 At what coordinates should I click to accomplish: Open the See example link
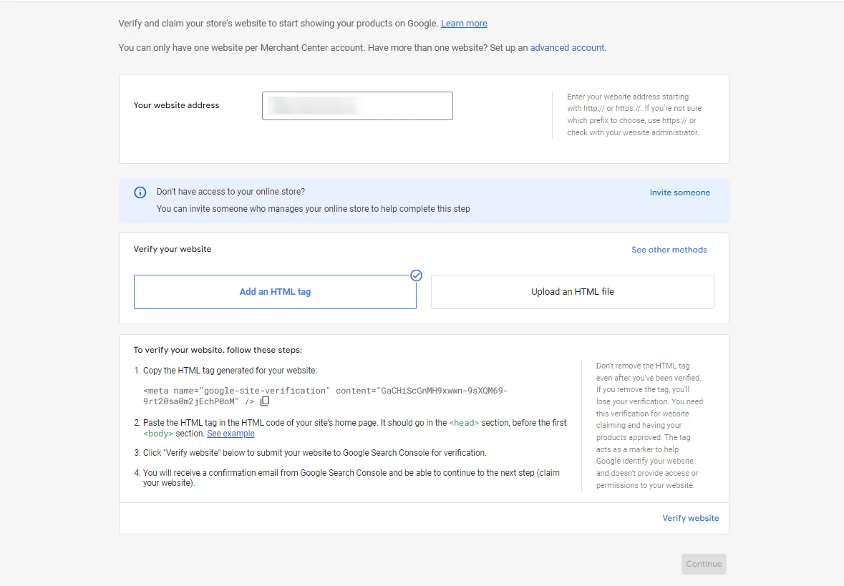tap(231, 434)
